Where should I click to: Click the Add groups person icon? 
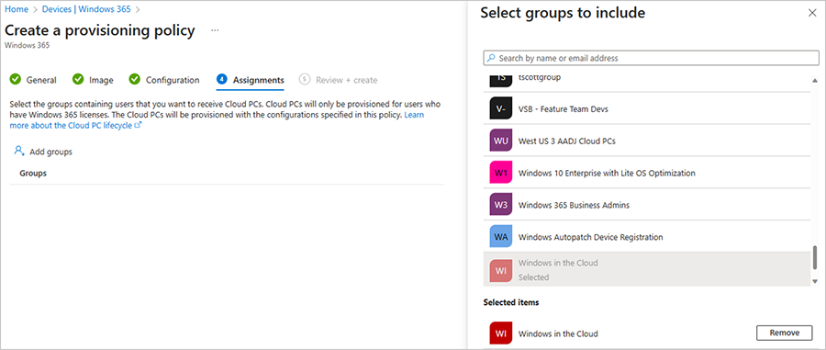[19, 152]
